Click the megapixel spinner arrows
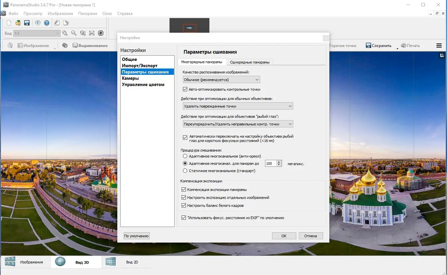This screenshot has height=275, width=447. click(279, 163)
